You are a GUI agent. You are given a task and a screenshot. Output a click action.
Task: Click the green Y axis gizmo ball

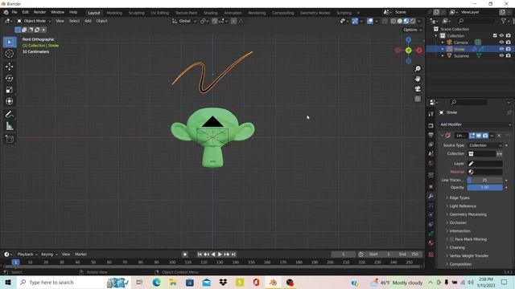point(408,51)
